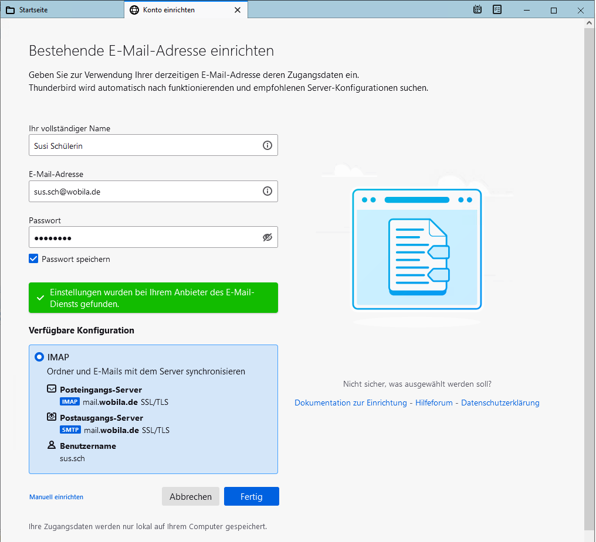The height and width of the screenshot is (542, 596).
Task: Select the Konto einrichten tab
Action: [169, 10]
